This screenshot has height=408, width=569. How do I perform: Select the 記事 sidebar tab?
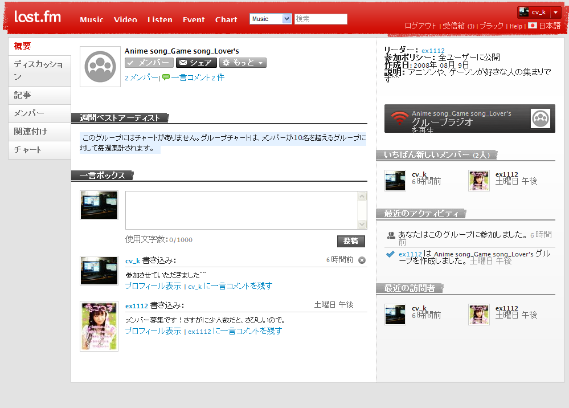pyautogui.click(x=39, y=96)
